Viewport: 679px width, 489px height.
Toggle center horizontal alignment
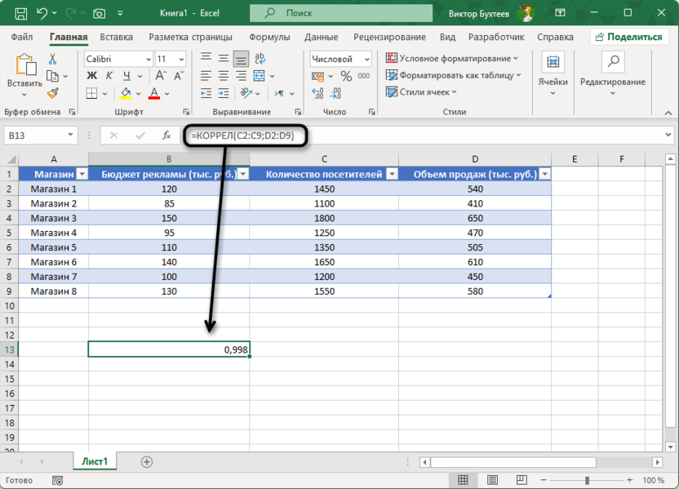coord(223,76)
